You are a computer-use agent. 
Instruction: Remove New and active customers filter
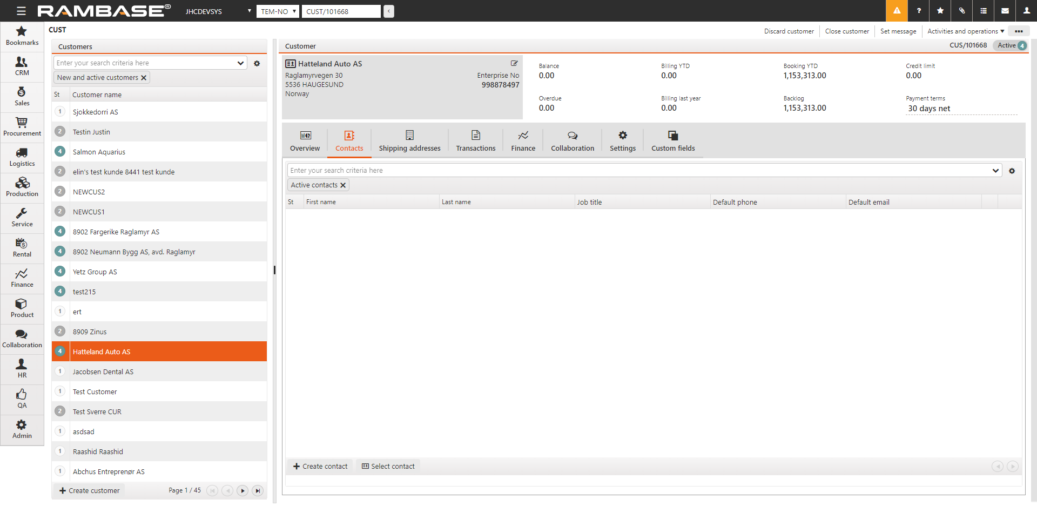[144, 78]
